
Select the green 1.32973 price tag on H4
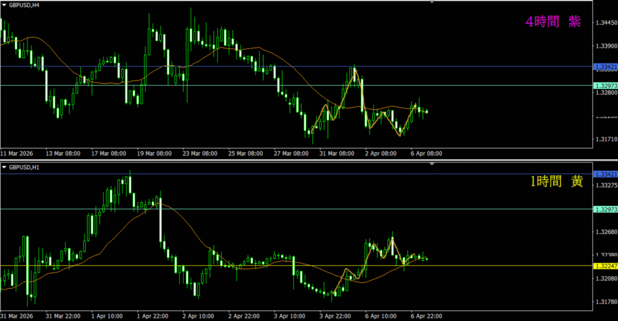pos(605,85)
